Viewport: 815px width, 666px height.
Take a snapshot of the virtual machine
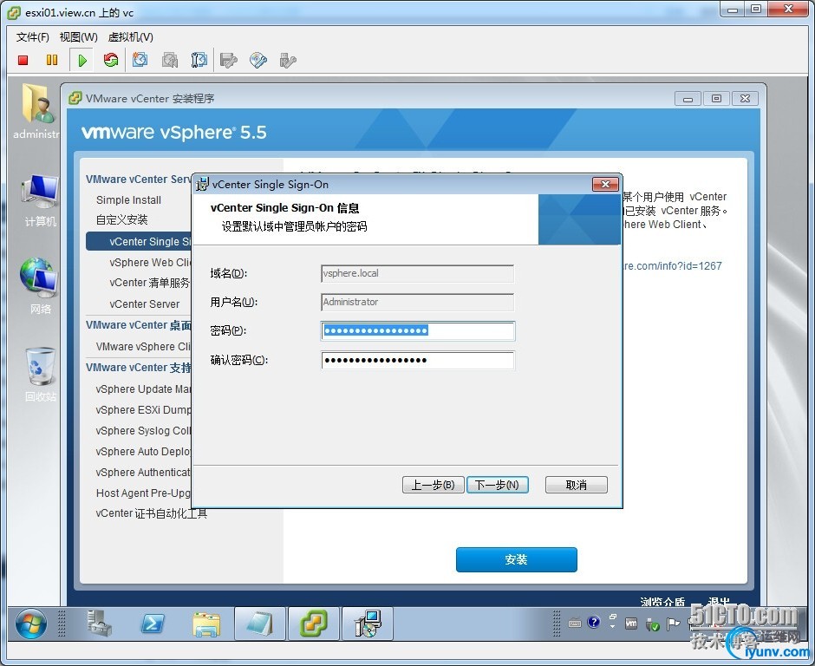(140, 61)
